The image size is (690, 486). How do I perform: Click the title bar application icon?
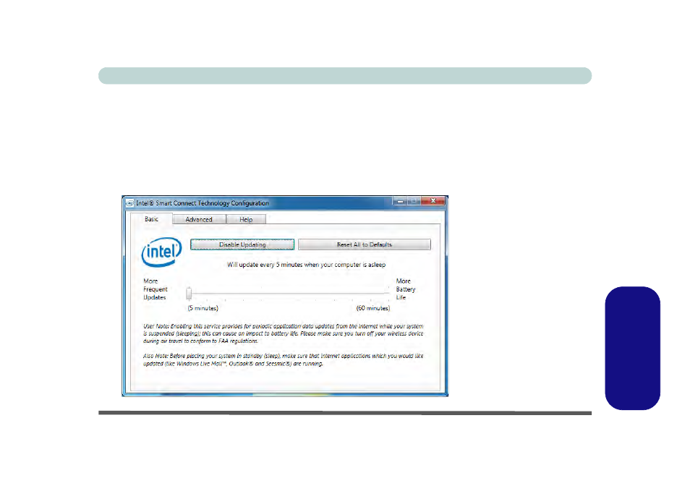pyautogui.click(x=129, y=203)
